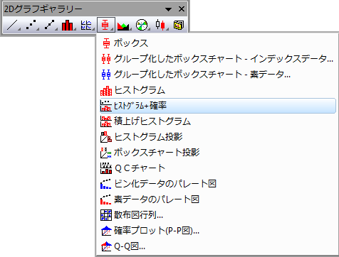Choose グループ化したボックスチャート - インデックスデータ...

click(x=218, y=59)
